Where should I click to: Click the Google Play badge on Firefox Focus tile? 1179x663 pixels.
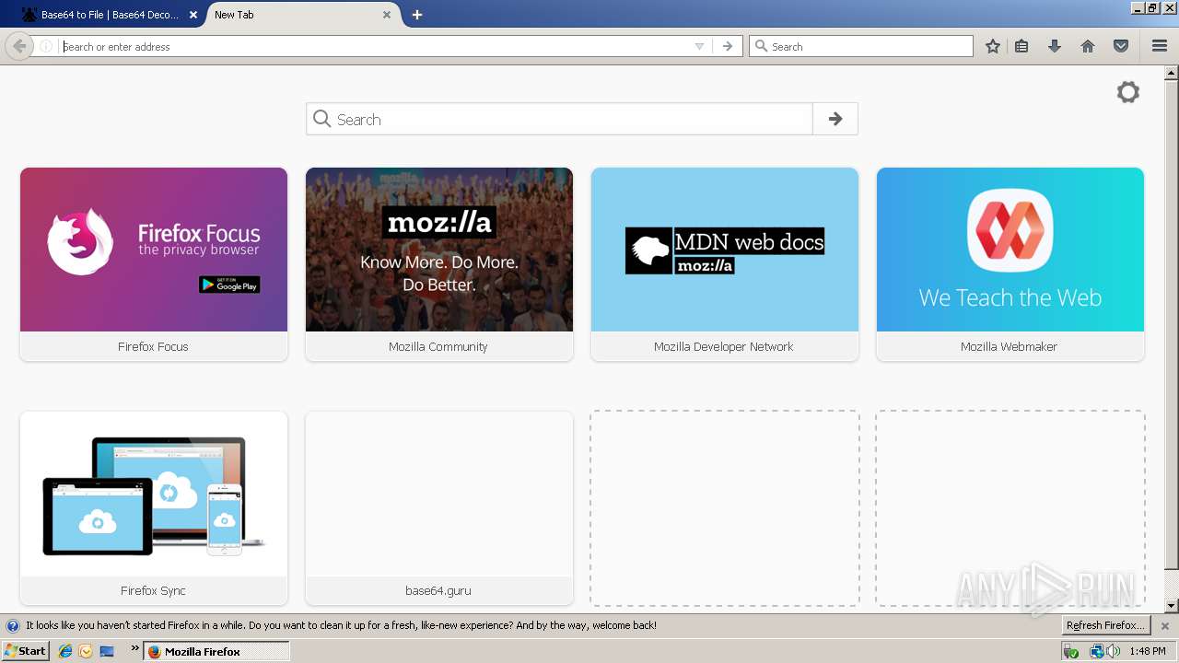point(229,285)
